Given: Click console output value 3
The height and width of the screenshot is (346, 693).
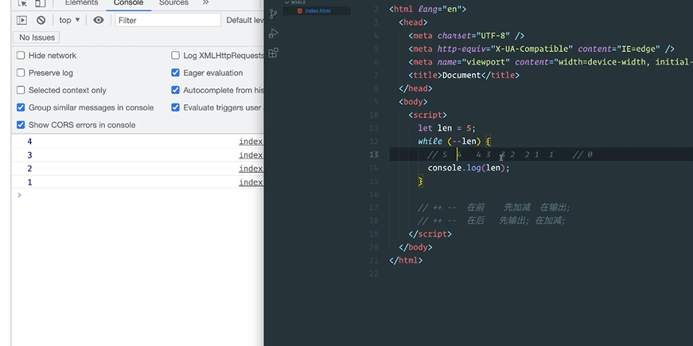Looking at the screenshot, I should tap(29, 155).
